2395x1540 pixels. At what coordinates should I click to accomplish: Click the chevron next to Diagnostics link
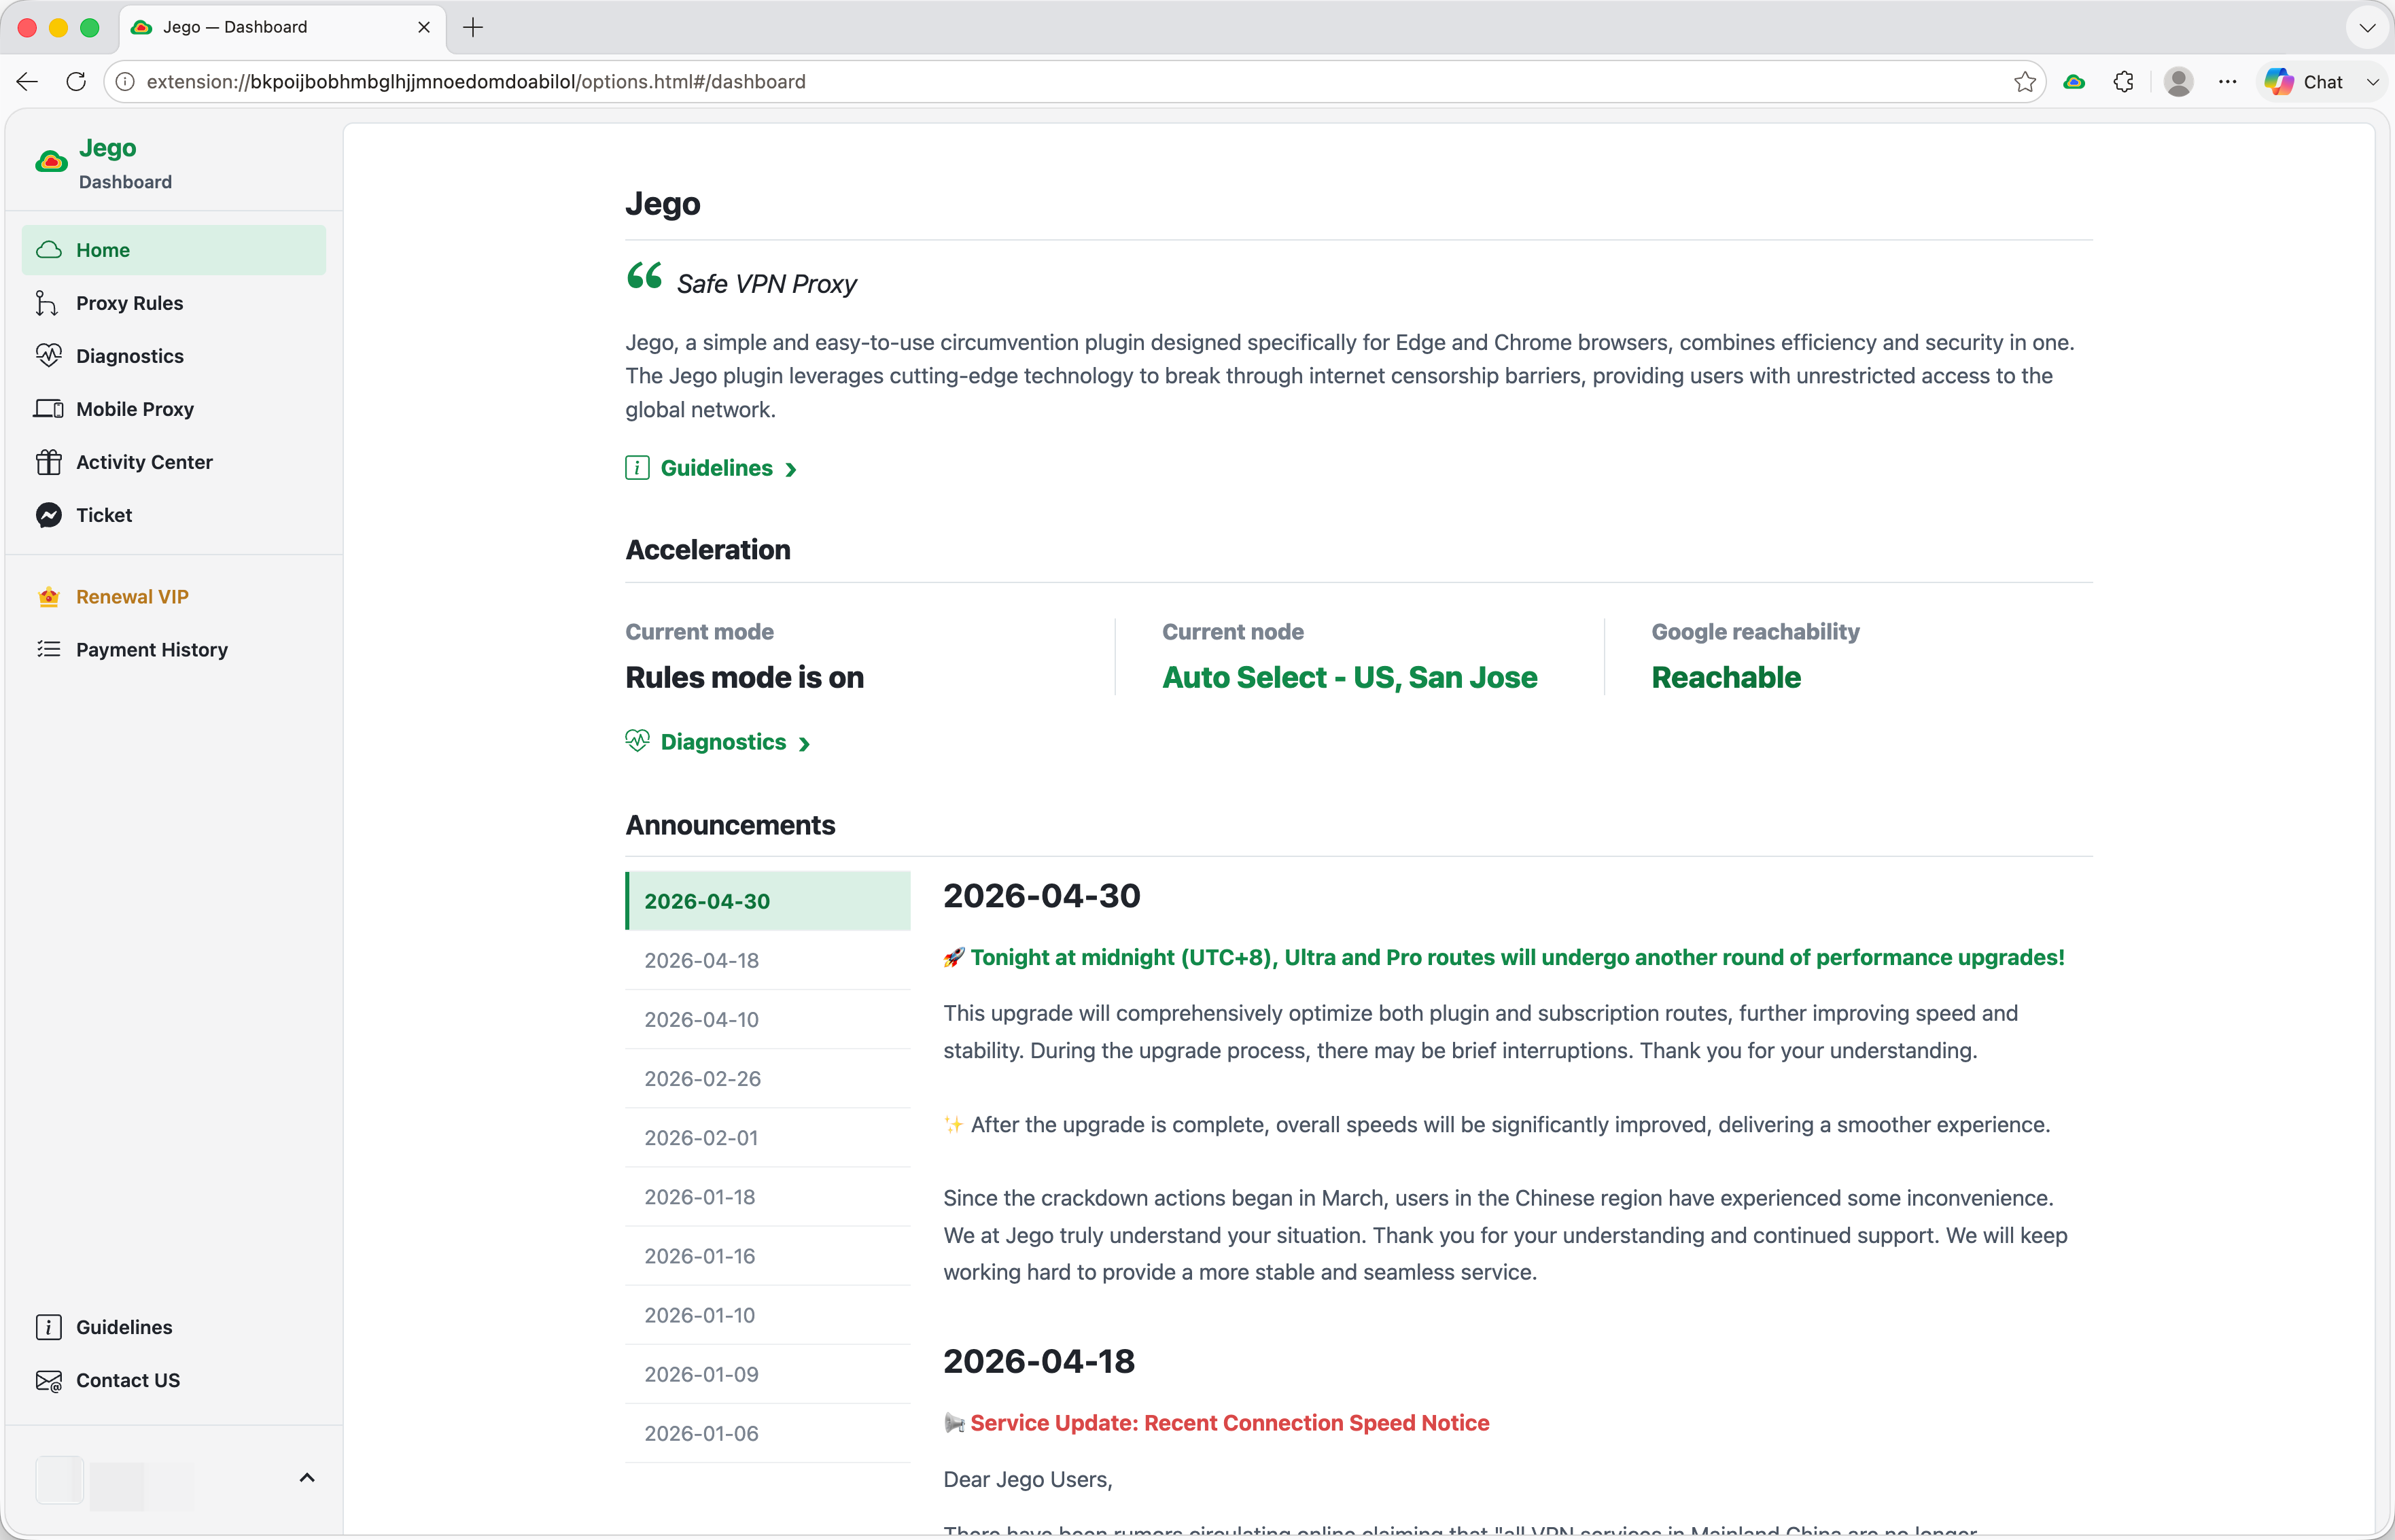tap(804, 743)
